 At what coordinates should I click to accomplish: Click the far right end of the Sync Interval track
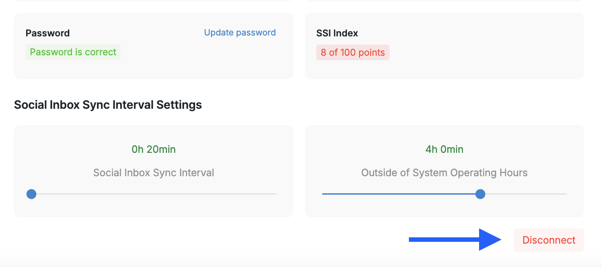point(274,194)
